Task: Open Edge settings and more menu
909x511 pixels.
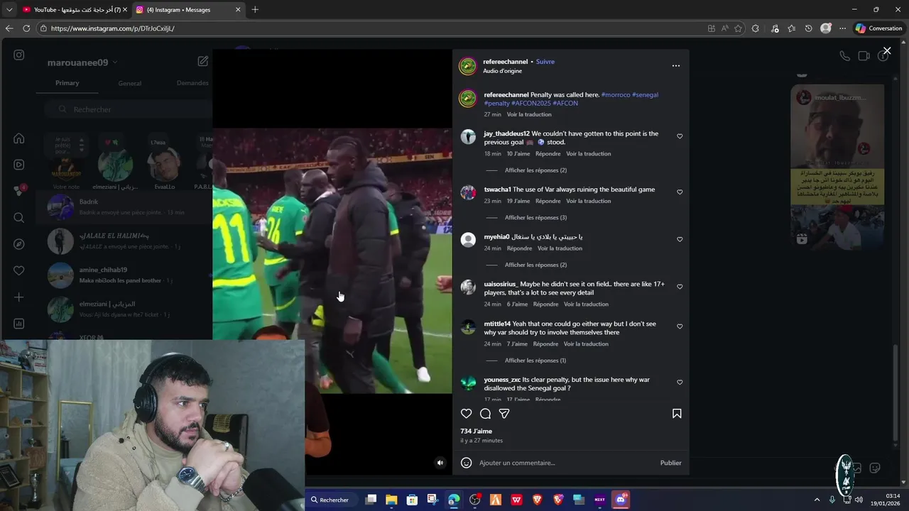Action: (842, 28)
